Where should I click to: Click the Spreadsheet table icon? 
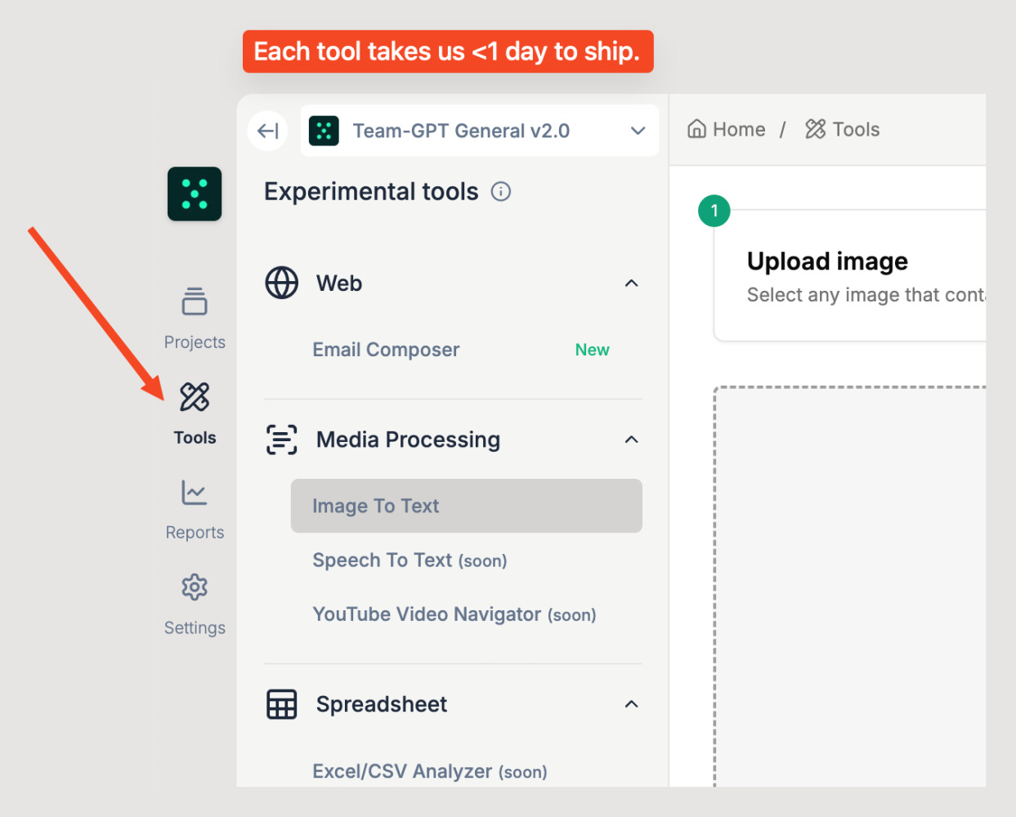click(x=282, y=704)
